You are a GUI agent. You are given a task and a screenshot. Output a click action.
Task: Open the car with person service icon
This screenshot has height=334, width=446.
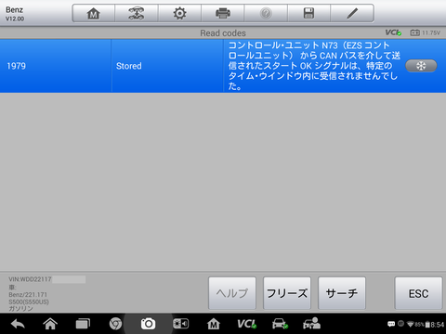[x=311, y=324]
